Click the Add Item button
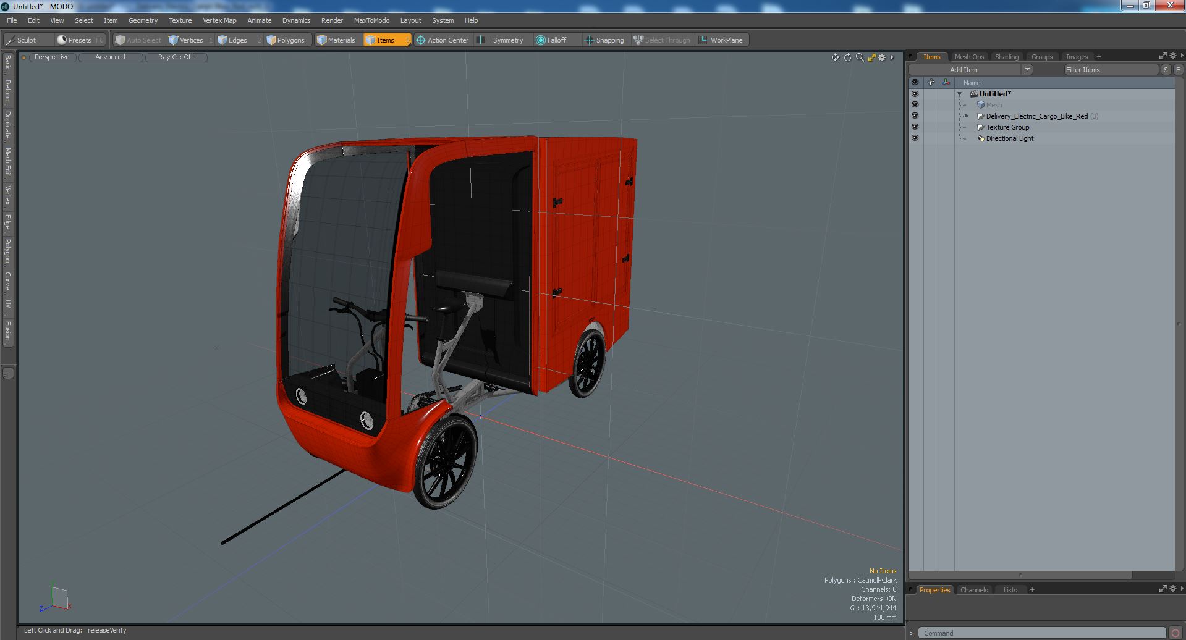 click(x=964, y=70)
